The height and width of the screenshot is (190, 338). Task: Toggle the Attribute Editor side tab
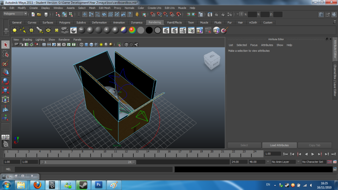[335, 49]
